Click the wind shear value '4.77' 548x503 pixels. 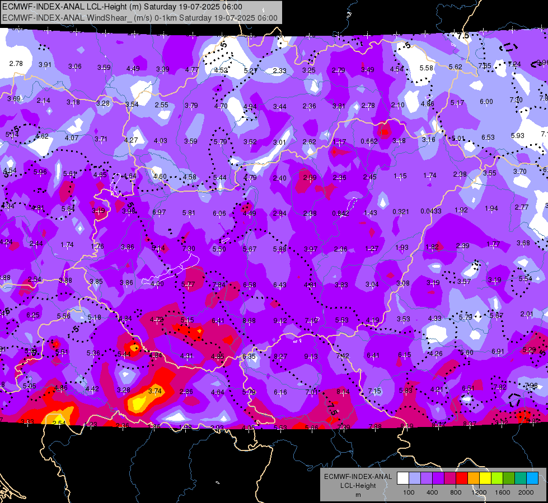tap(192, 69)
